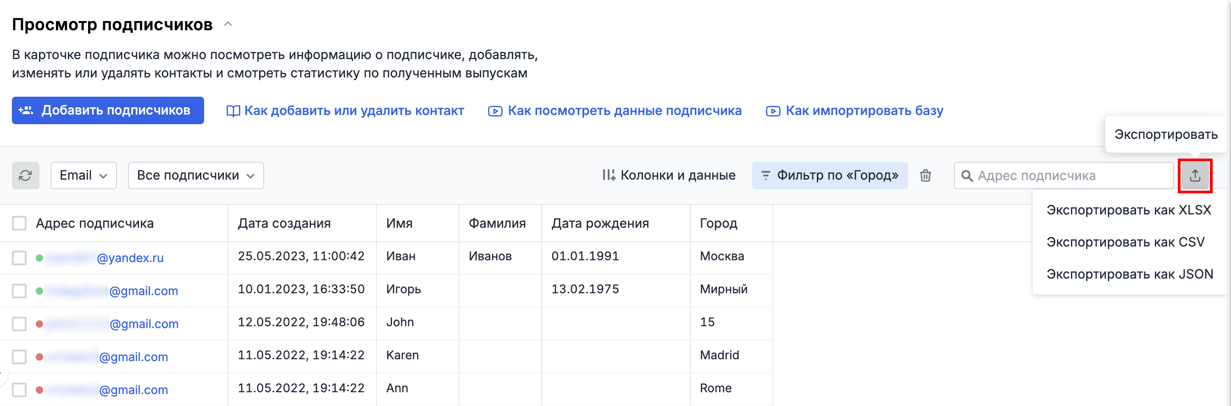Image resolution: width=1231 pixels, height=406 pixels.
Task: Choose «Экспортировать как JSON»
Action: click(x=1129, y=274)
